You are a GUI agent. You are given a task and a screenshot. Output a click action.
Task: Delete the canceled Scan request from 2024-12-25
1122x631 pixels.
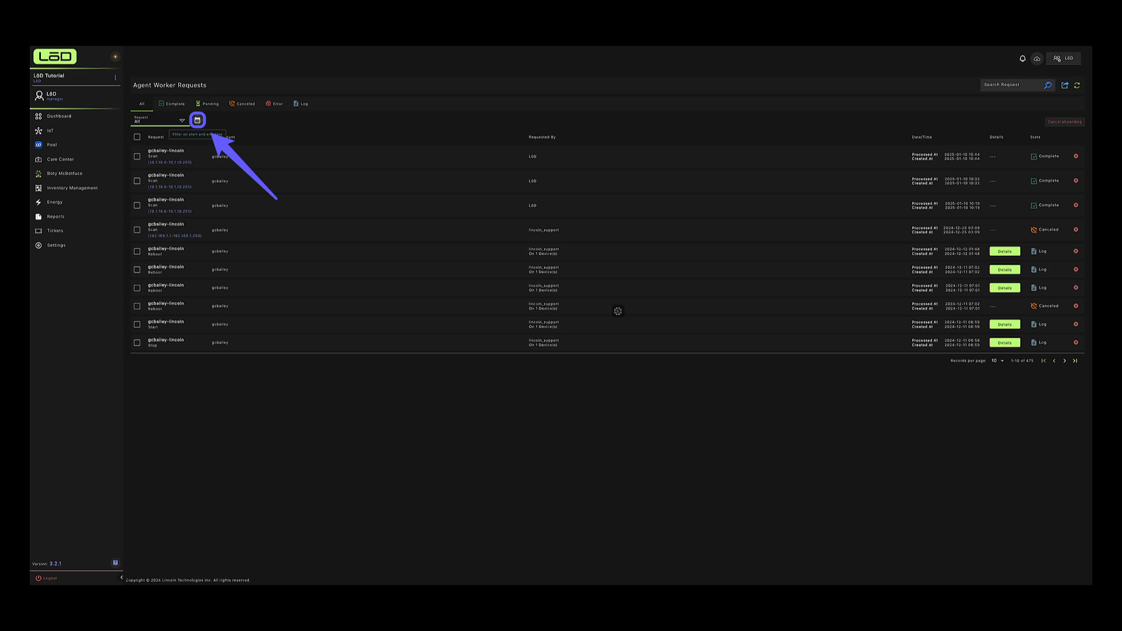click(1076, 230)
